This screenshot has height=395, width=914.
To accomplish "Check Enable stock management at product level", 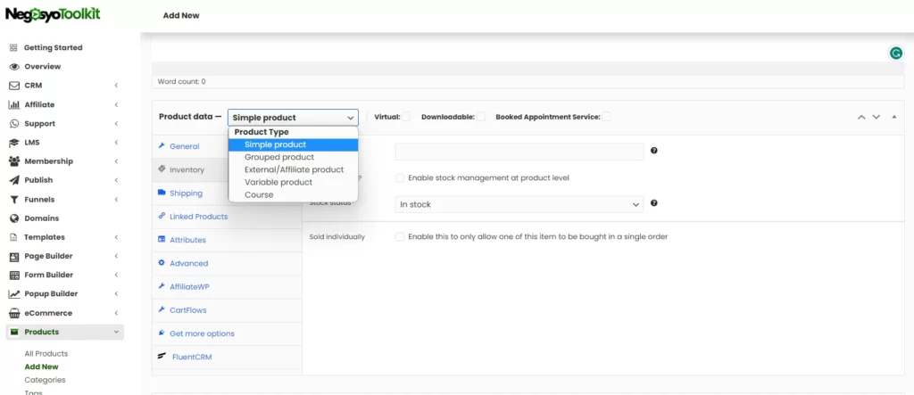I will click(x=400, y=177).
